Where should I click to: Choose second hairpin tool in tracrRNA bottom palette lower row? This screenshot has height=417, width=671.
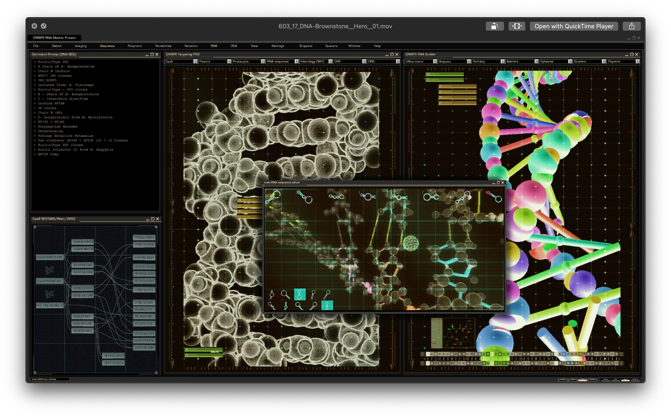[285, 306]
